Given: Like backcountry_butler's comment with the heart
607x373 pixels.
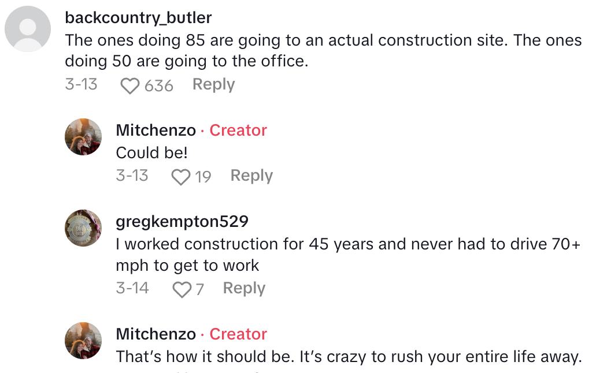Looking at the screenshot, I should pos(130,85).
